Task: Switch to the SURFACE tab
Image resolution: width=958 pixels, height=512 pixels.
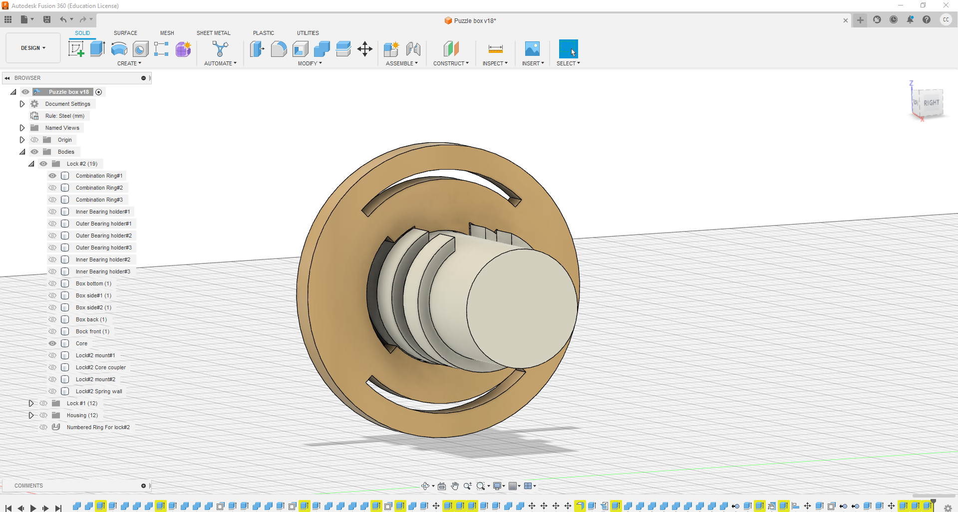Action: click(125, 33)
